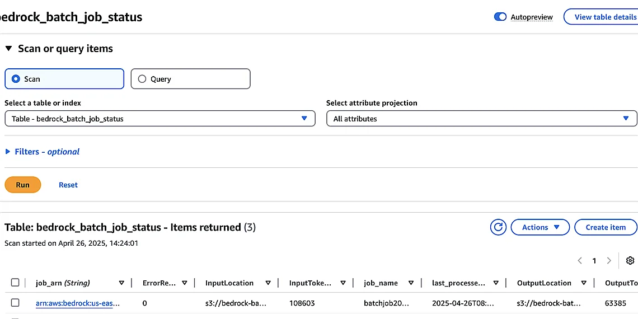Toggle the Autopreview switch
This screenshot has width=638, height=319.
pos(500,17)
